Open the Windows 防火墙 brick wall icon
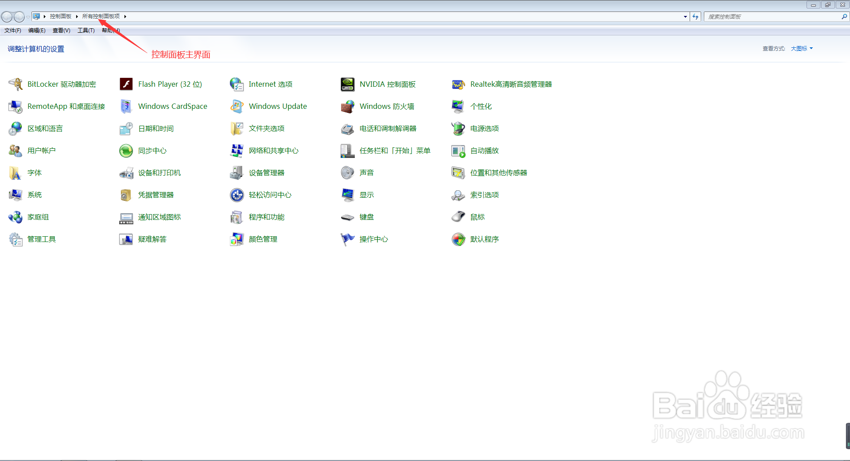850x461 pixels. (x=348, y=106)
